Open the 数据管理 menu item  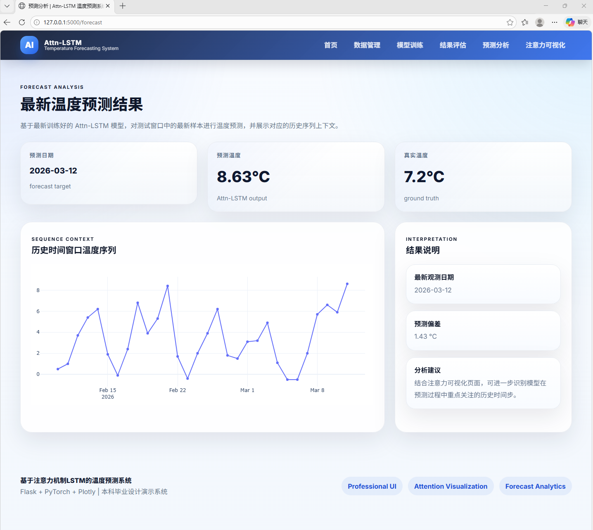367,45
